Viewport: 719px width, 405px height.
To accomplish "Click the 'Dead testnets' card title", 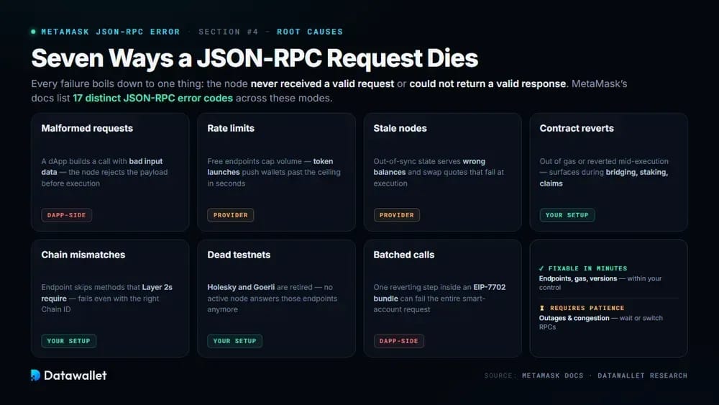I will point(239,255).
